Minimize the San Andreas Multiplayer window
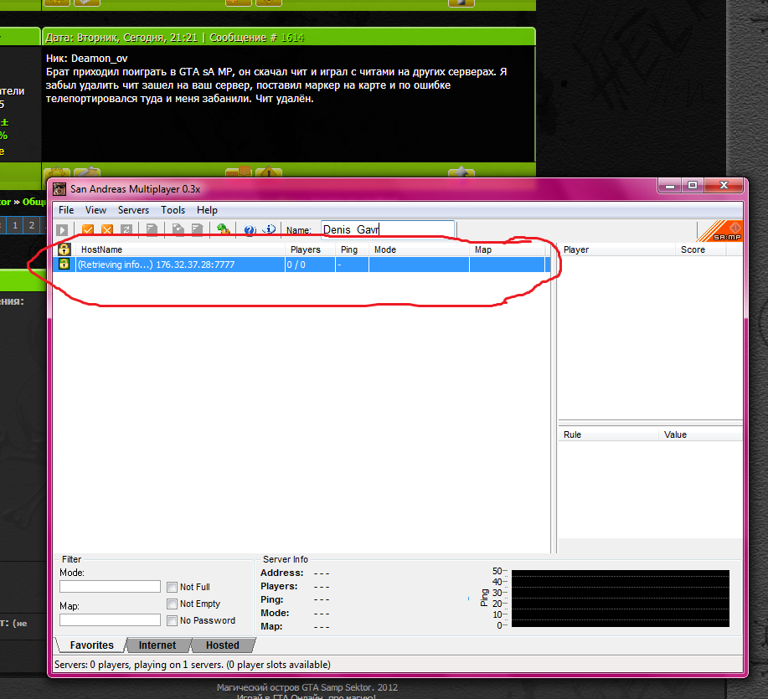Image resolution: width=768 pixels, height=699 pixels. point(670,185)
